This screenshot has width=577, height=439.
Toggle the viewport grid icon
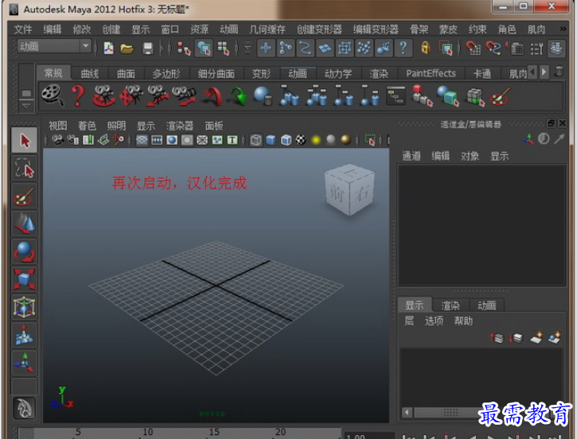tap(142, 140)
